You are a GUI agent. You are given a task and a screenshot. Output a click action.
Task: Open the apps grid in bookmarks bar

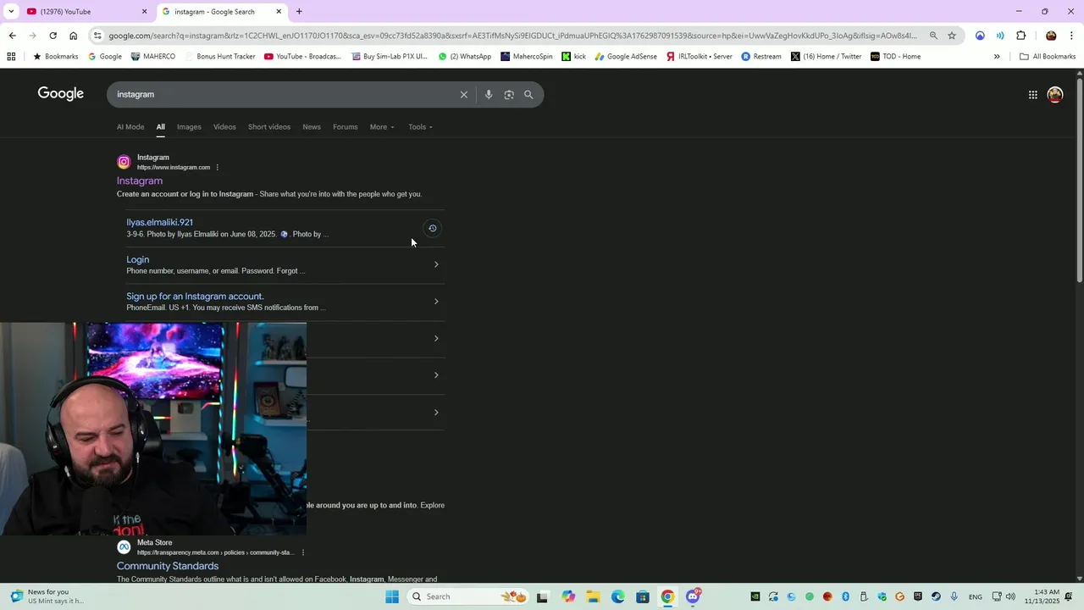point(11,57)
